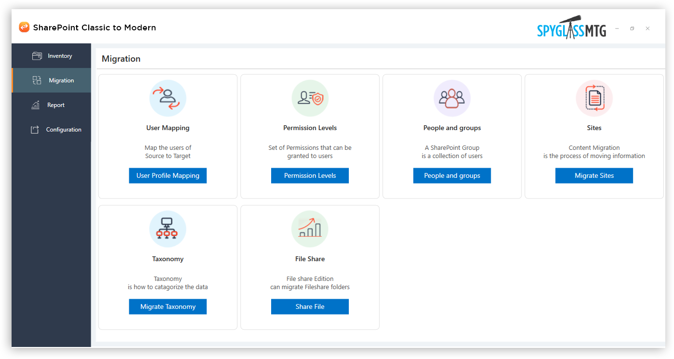The width and height of the screenshot is (674, 359).
Task: Click the Taxonomy hierarchy icon
Action: tap(167, 229)
